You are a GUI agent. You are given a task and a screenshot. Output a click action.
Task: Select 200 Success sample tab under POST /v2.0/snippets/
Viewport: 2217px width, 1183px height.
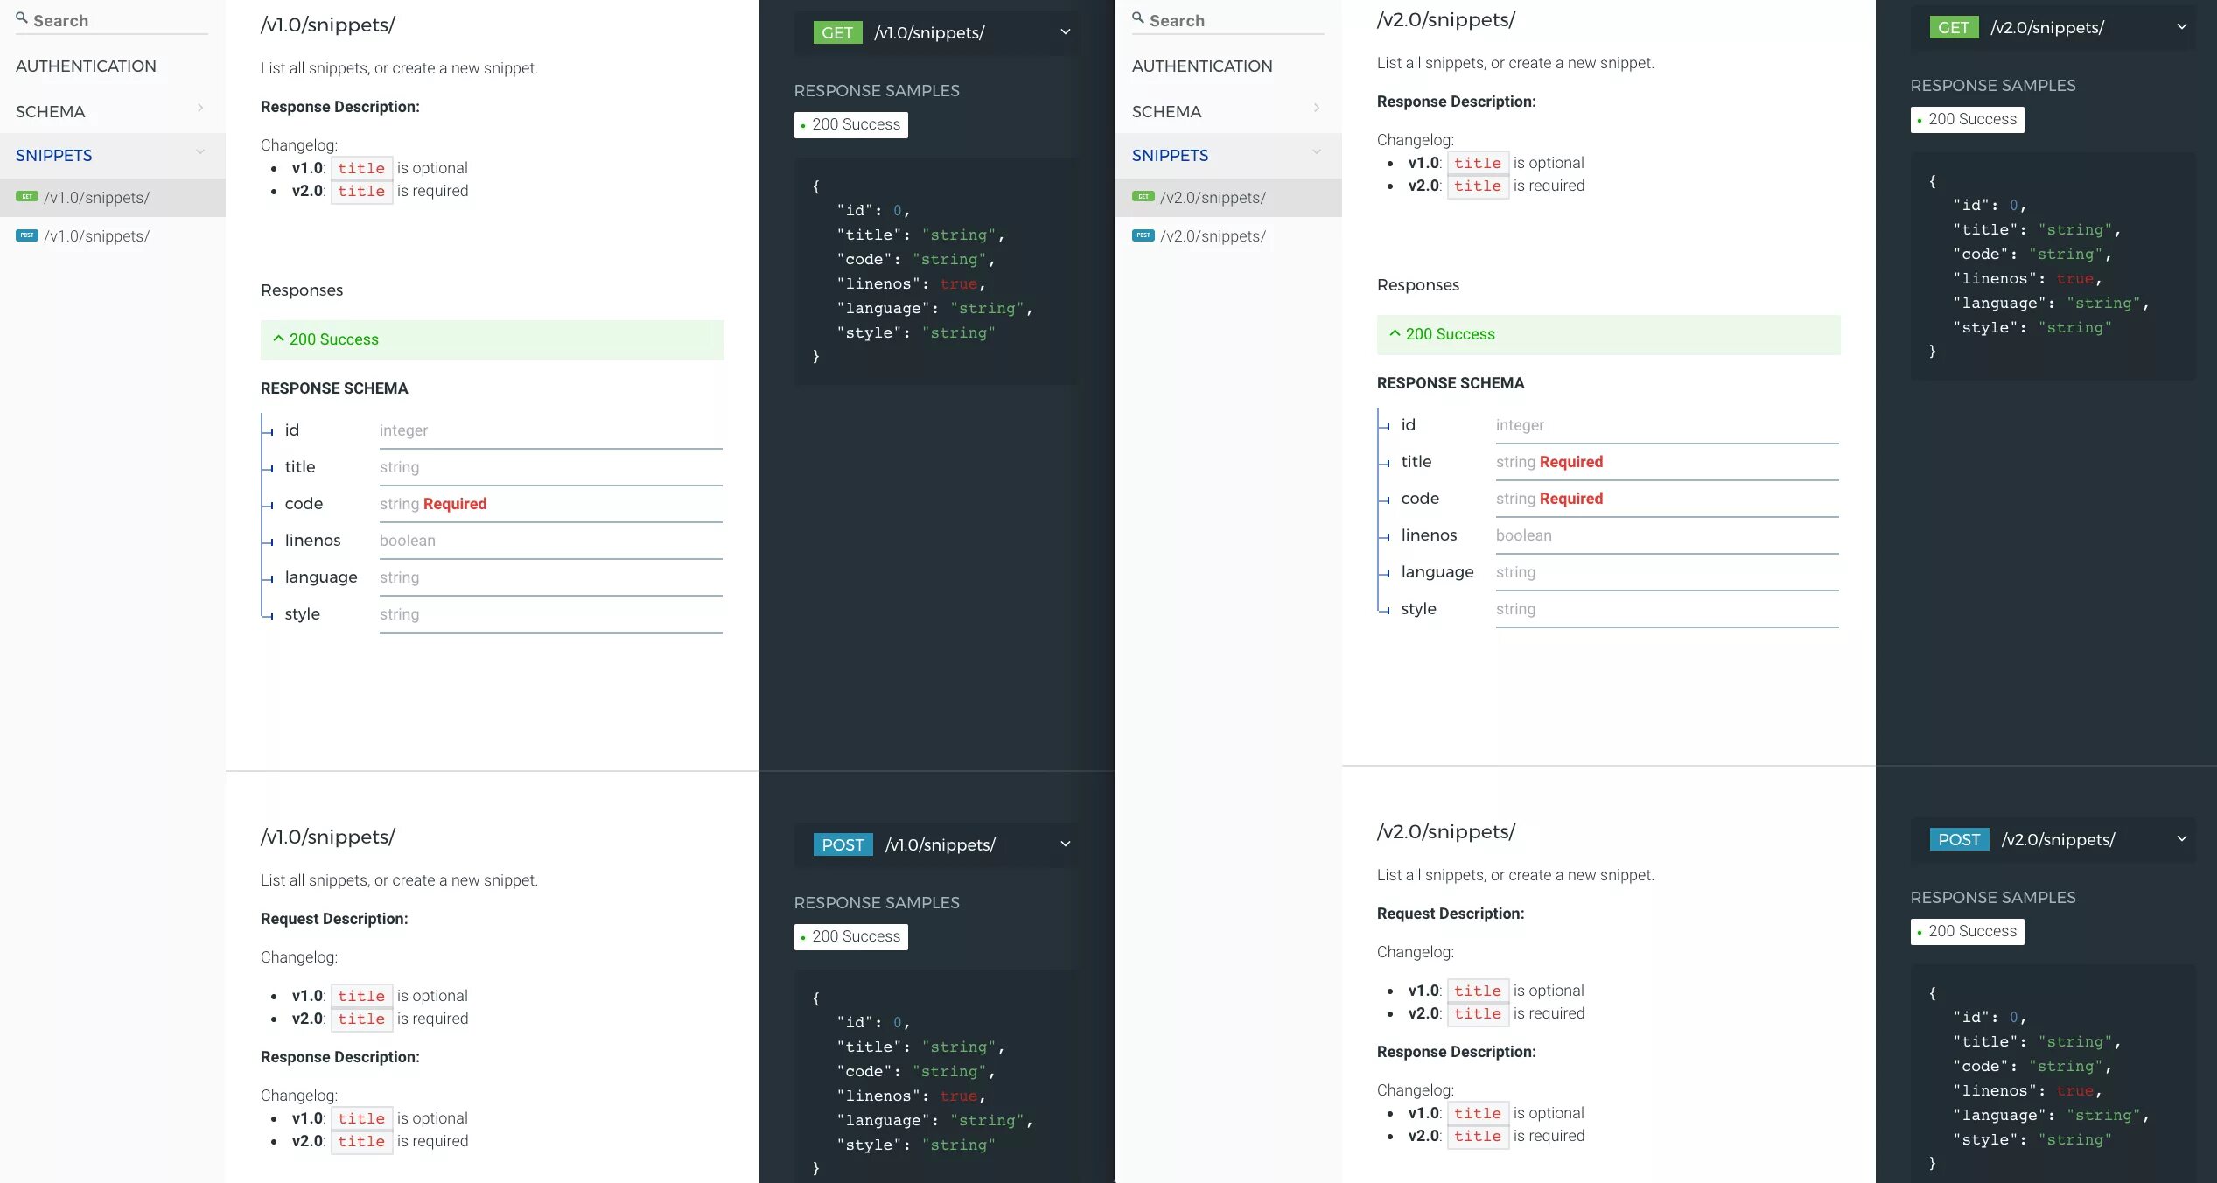click(1967, 932)
